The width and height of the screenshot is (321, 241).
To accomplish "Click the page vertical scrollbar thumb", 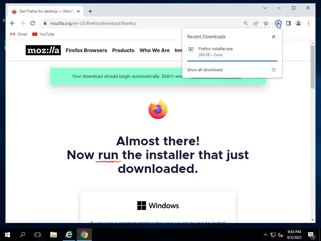I will (313, 67).
